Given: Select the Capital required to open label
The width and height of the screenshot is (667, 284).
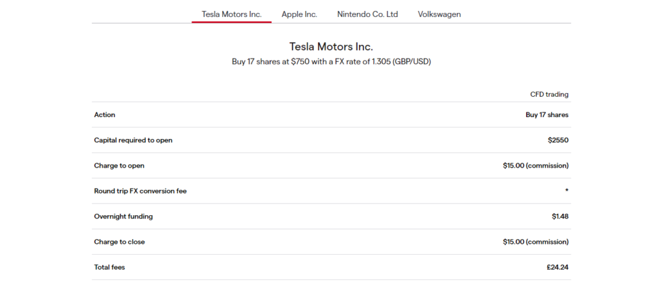Looking at the screenshot, I should (x=133, y=140).
